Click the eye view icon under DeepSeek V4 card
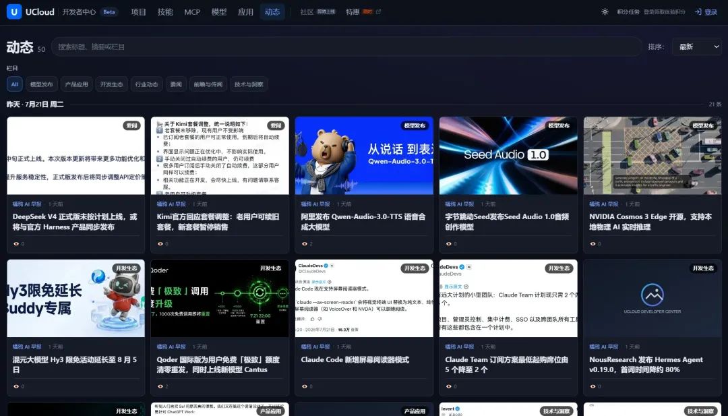The width and height of the screenshot is (728, 416). pos(16,244)
